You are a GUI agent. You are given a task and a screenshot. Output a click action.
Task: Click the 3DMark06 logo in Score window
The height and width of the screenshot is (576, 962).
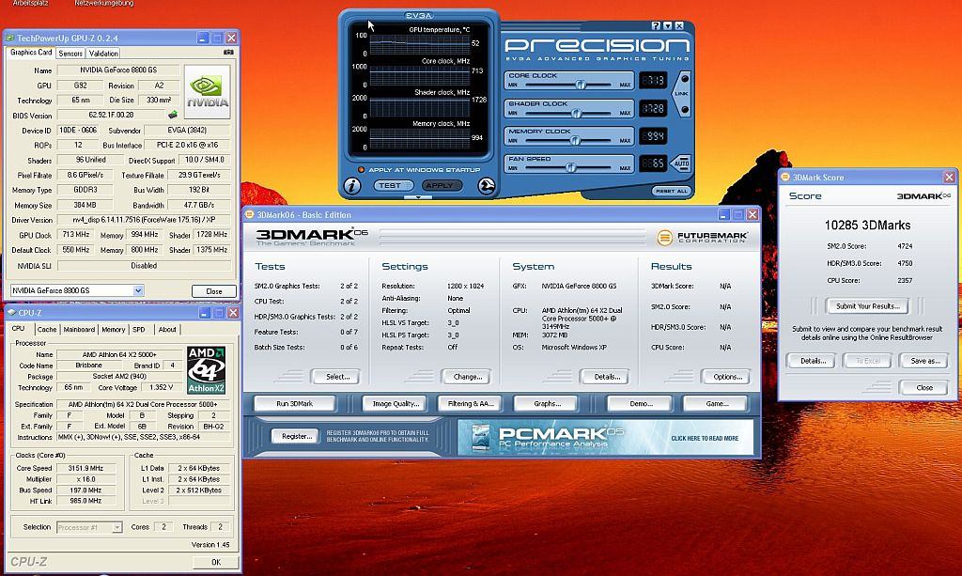923,196
